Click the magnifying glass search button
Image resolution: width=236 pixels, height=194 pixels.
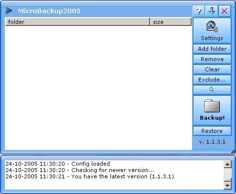[x=212, y=90]
